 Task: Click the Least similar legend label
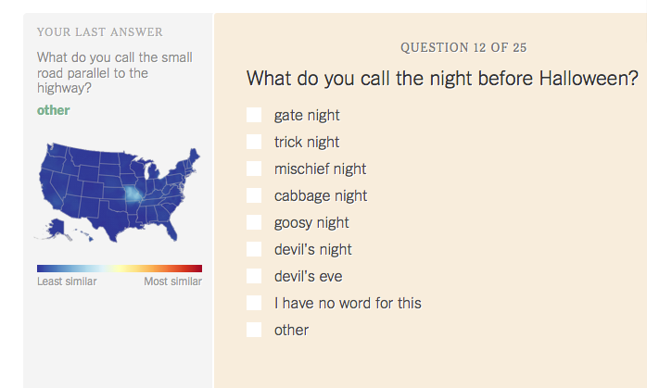pyautogui.click(x=67, y=282)
